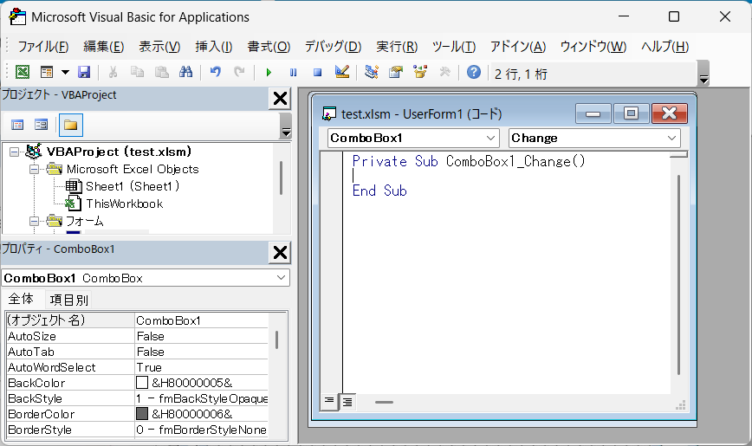Open the Insert UserForm dropdown arrow

(x=65, y=73)
